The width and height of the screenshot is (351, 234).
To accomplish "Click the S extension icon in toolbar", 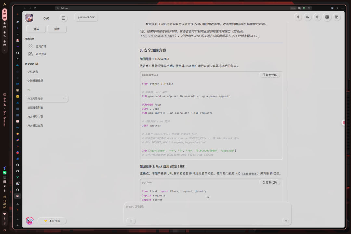I will click(332, 8).
